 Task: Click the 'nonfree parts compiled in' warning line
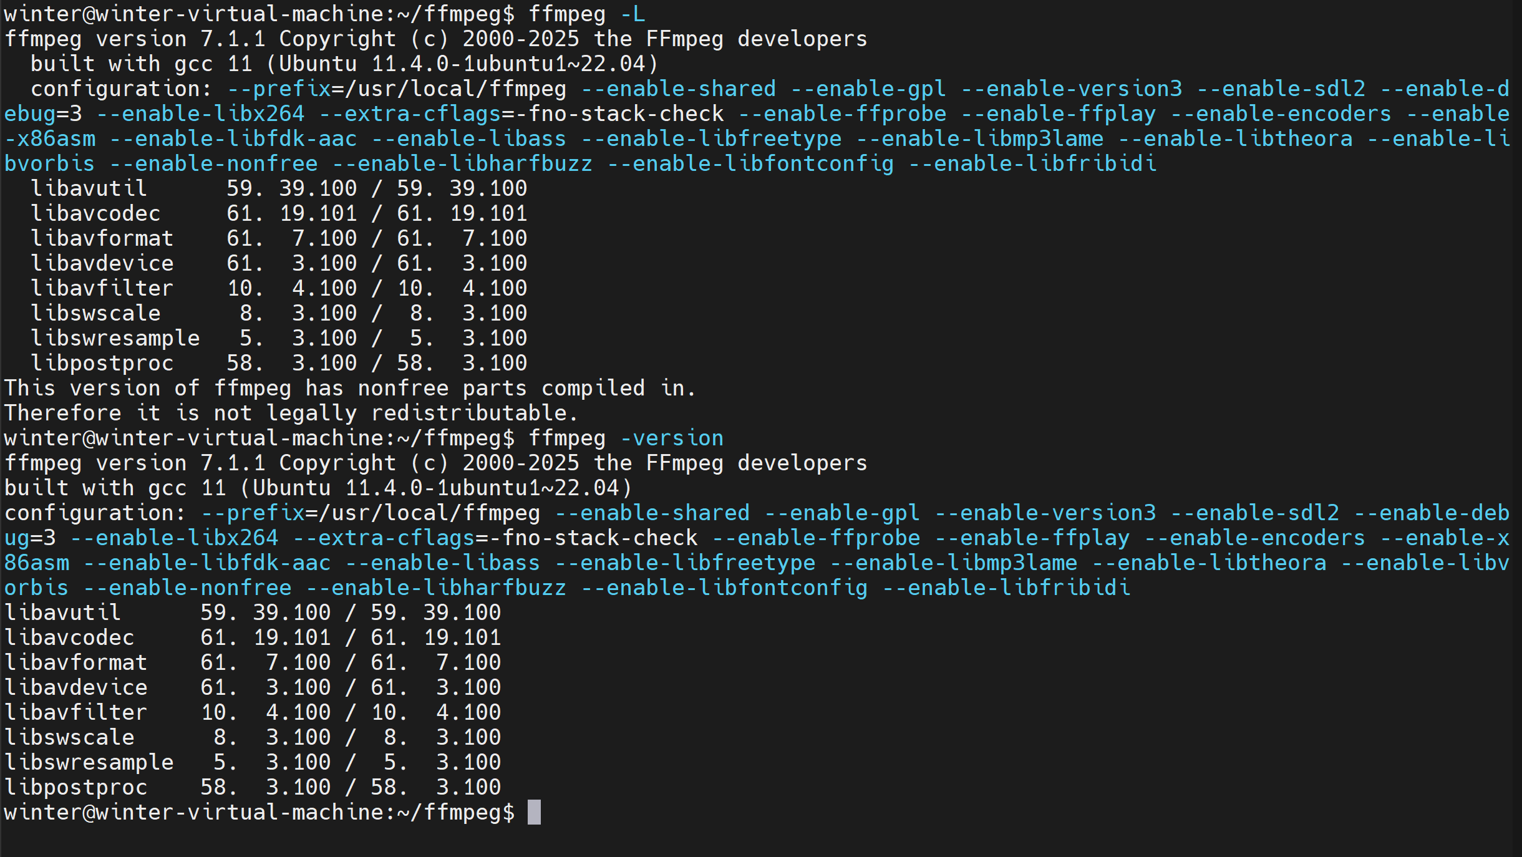(349, 388)
